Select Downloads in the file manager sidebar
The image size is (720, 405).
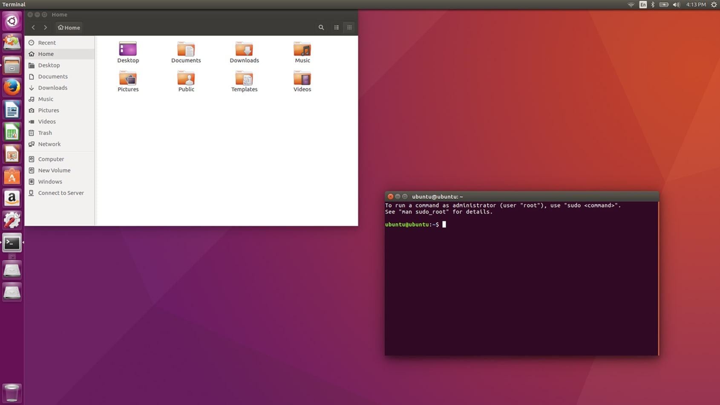tap(52, 88)
